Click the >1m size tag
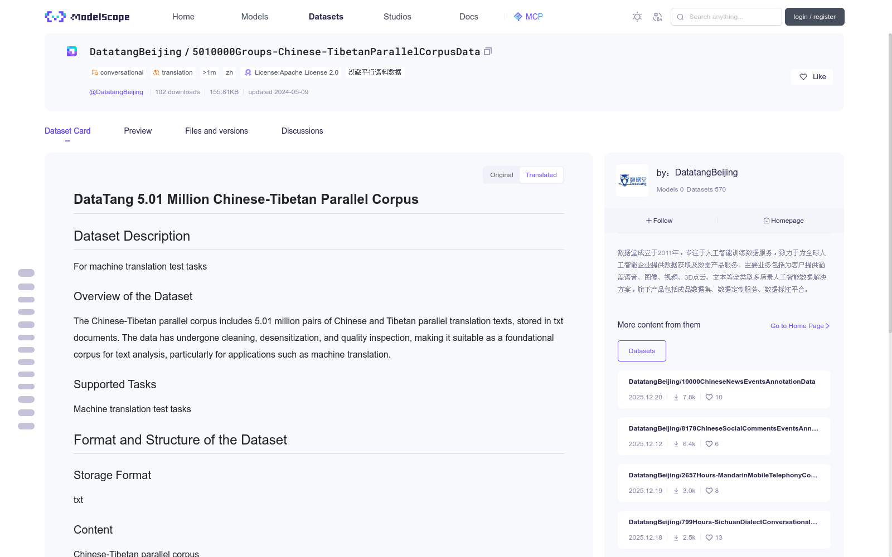Screen dimensions: 892x557 (210, 72)
